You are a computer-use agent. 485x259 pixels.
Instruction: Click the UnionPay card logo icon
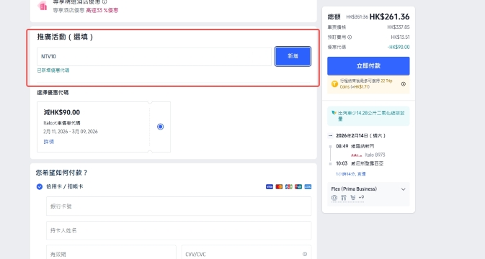pos(298,187)
